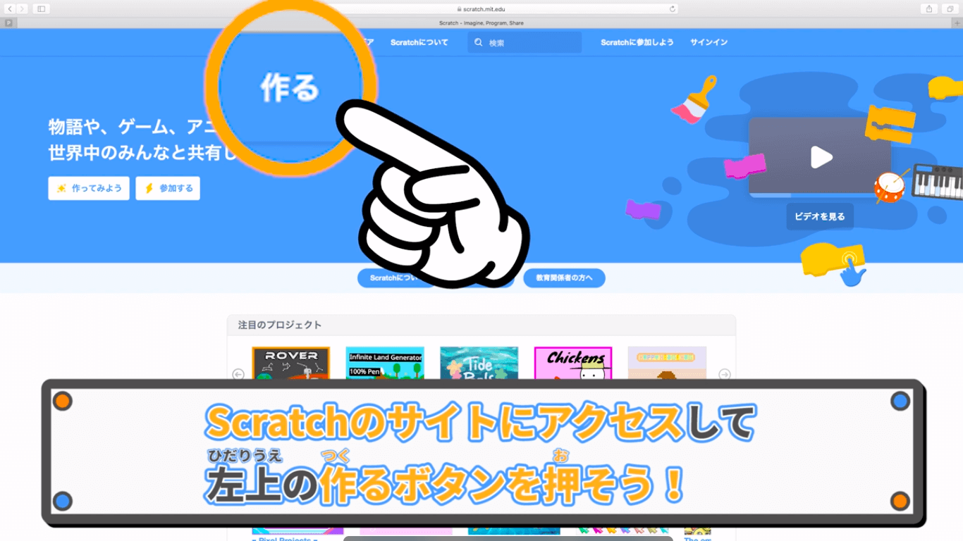Select the 'Scratch - Imagine, Program, Share' tab
The width and height of the screenshot is (963, 541).
click(481, 23)
